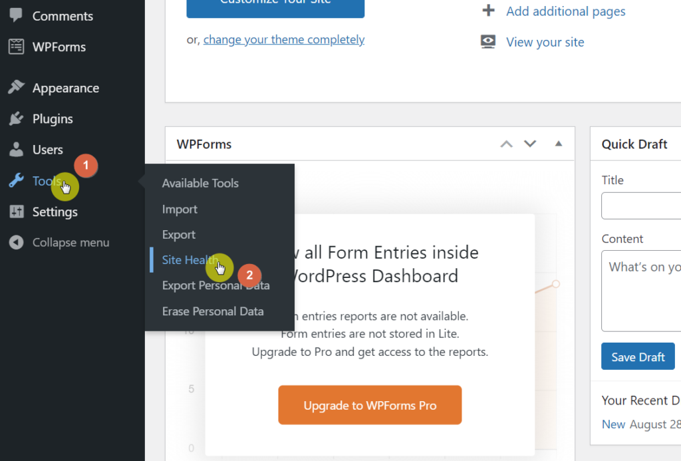Click the Settings sliders icon
The height and width of the screenshot is (461, 681).
tap(16, 211)
